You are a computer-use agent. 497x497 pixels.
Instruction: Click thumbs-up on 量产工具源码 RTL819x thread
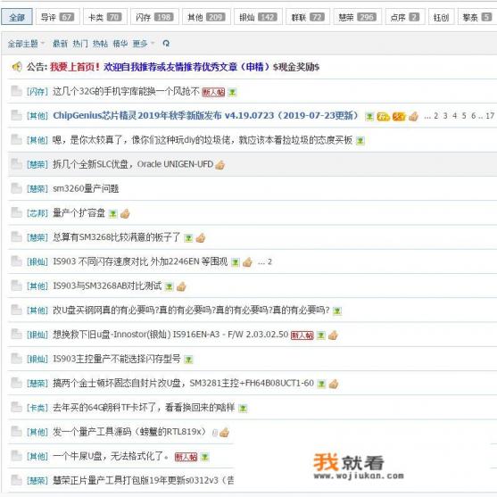point(225,433)
